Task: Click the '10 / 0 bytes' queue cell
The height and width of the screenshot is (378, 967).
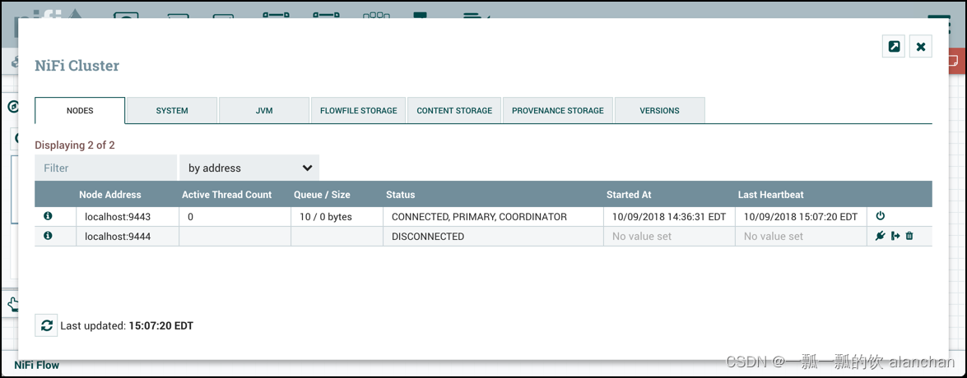Action: tap(337, 217)
